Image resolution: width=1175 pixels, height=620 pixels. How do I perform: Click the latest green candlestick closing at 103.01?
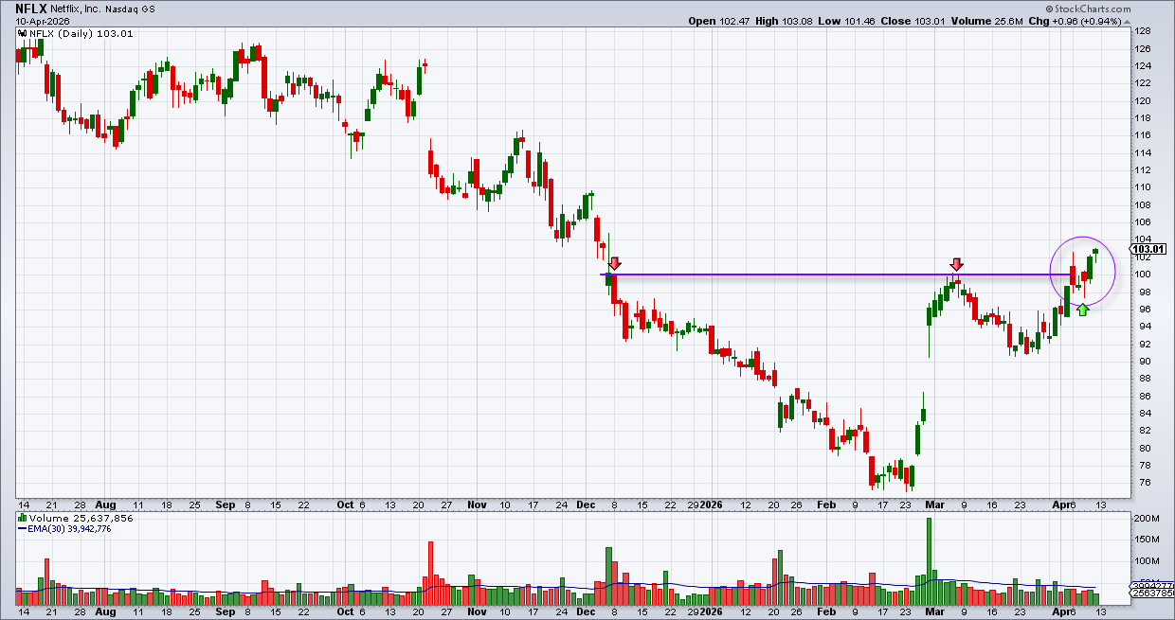(x=1096, y=251)
